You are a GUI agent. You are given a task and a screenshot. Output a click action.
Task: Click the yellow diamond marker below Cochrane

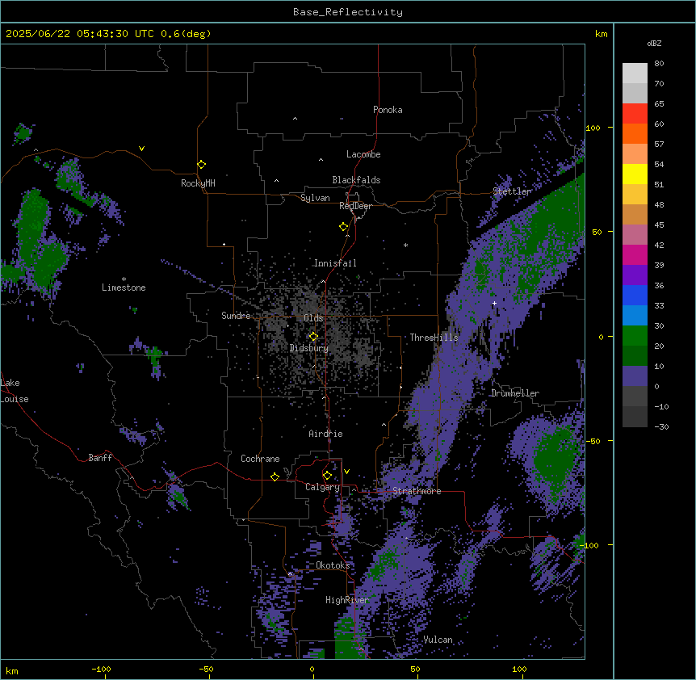pos(275,476)
